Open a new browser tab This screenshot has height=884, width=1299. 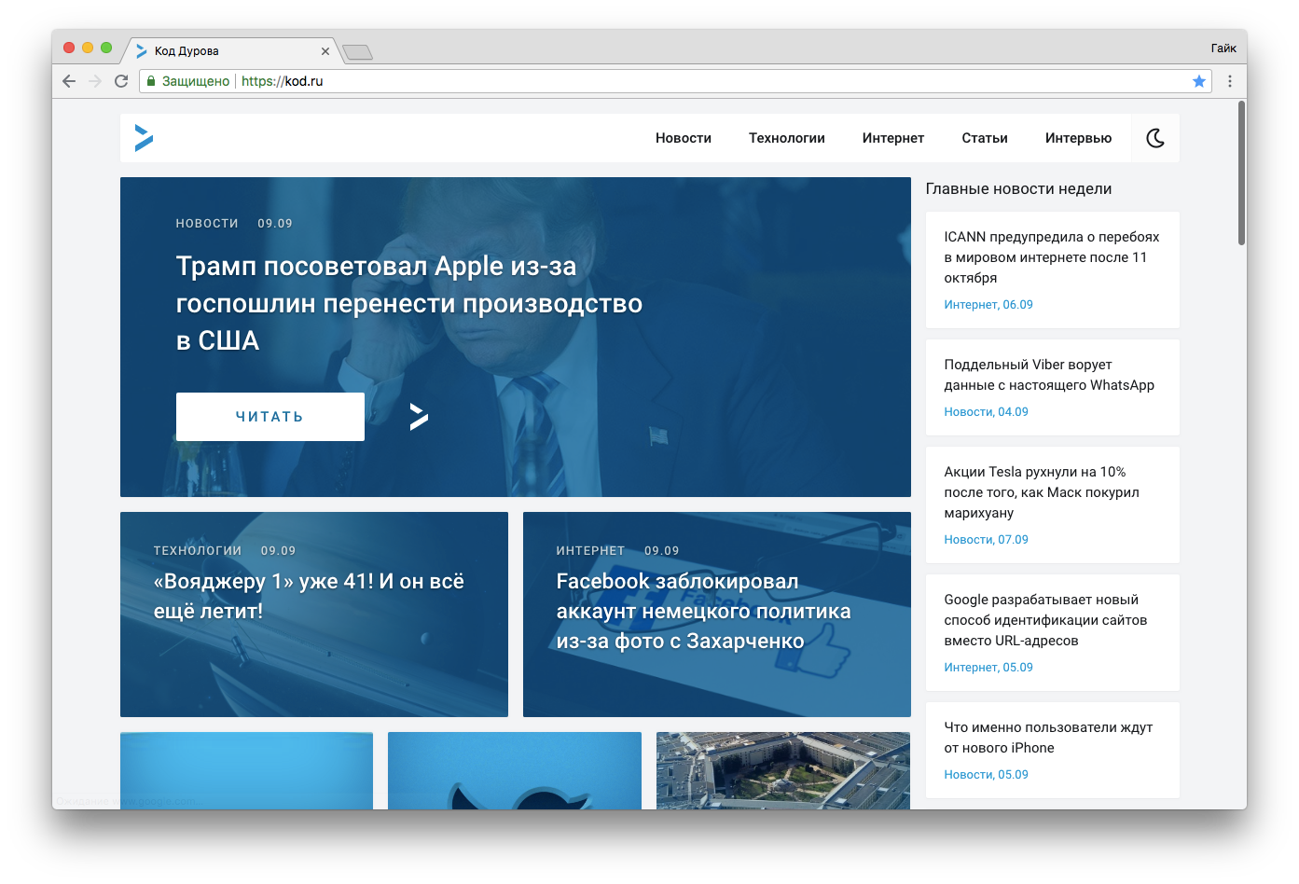pos(358,52)
